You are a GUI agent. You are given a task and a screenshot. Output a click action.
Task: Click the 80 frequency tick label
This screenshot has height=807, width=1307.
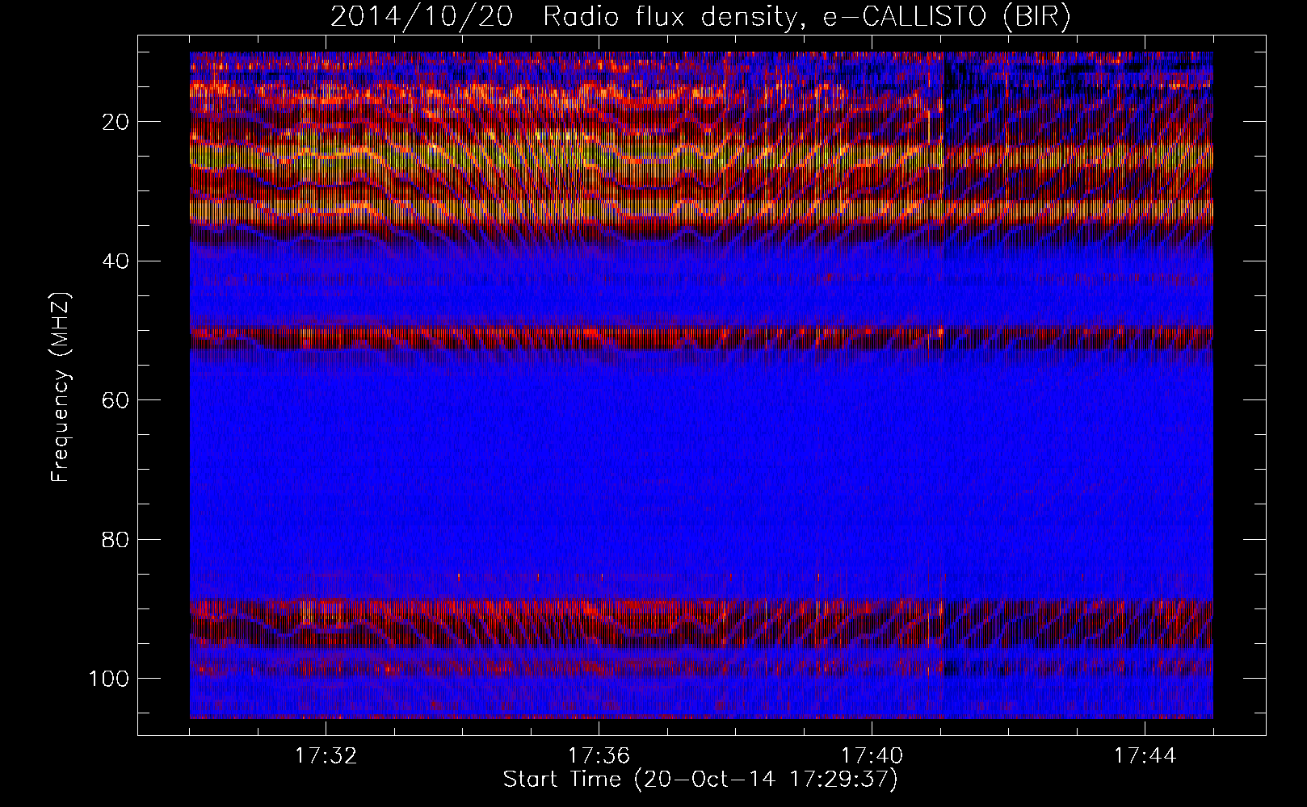point(116,539)
